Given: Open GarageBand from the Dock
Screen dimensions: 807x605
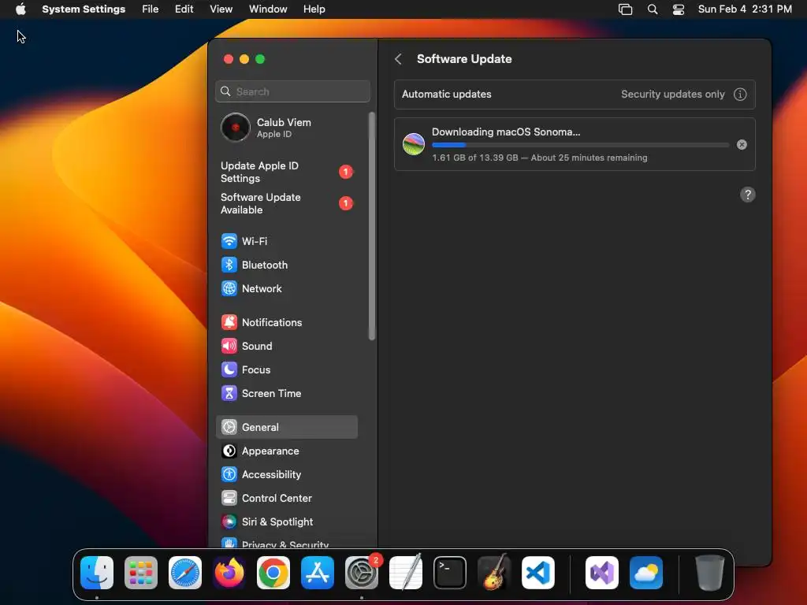Looking at the screenshot, I should point(494,573).
